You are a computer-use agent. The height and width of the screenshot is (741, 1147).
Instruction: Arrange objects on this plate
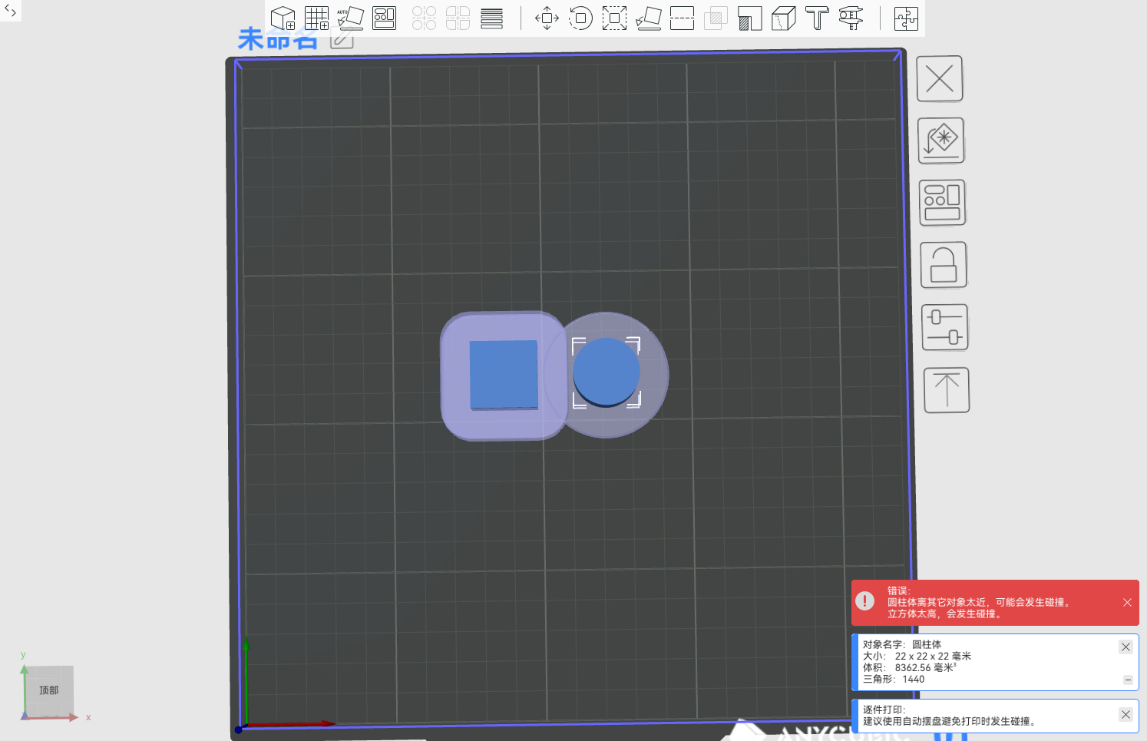click(942, 203)
